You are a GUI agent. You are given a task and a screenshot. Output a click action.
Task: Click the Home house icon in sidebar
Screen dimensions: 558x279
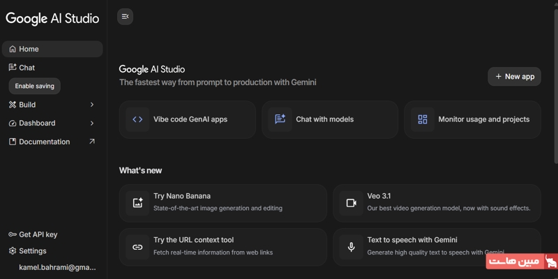[x=13, y=49]
